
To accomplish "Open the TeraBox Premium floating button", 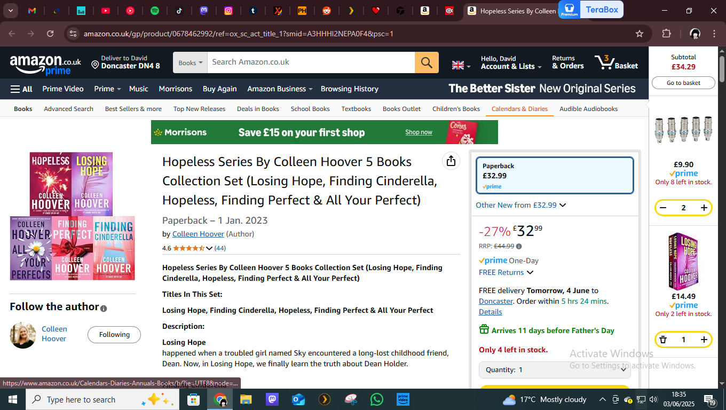I will [591, 10].
